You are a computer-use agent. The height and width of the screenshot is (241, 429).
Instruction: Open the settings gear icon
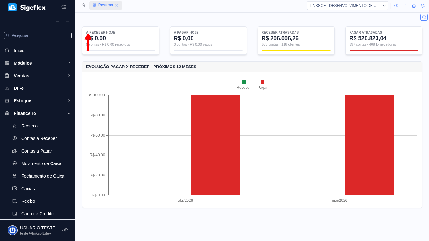[423, 6]
